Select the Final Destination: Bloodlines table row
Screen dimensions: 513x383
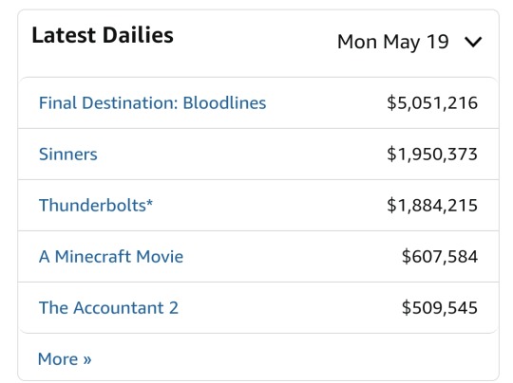[258, 102]
